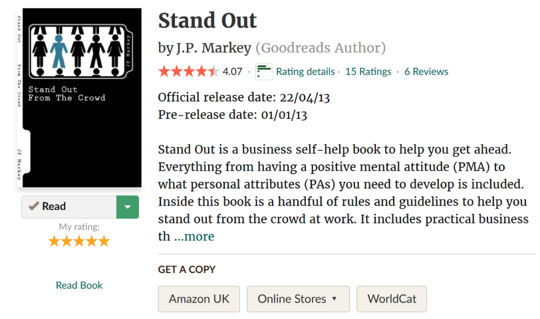Click the checkmark icon on Read shelf button
The image size is (540, 319).
point(33,206)
